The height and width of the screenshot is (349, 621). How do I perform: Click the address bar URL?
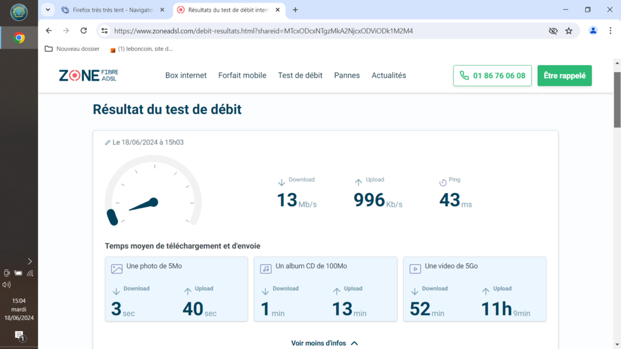pos(263,31)
